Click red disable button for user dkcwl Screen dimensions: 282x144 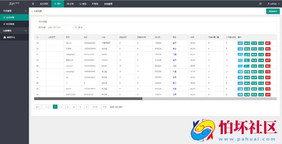(268, 43)
